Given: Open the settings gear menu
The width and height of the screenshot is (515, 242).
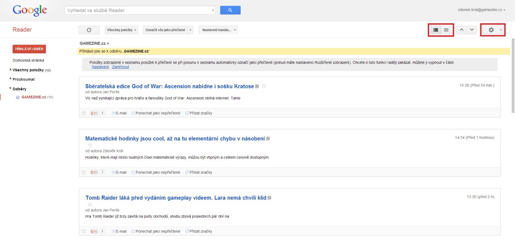Looking at the screenshot, I should (493, 30).
